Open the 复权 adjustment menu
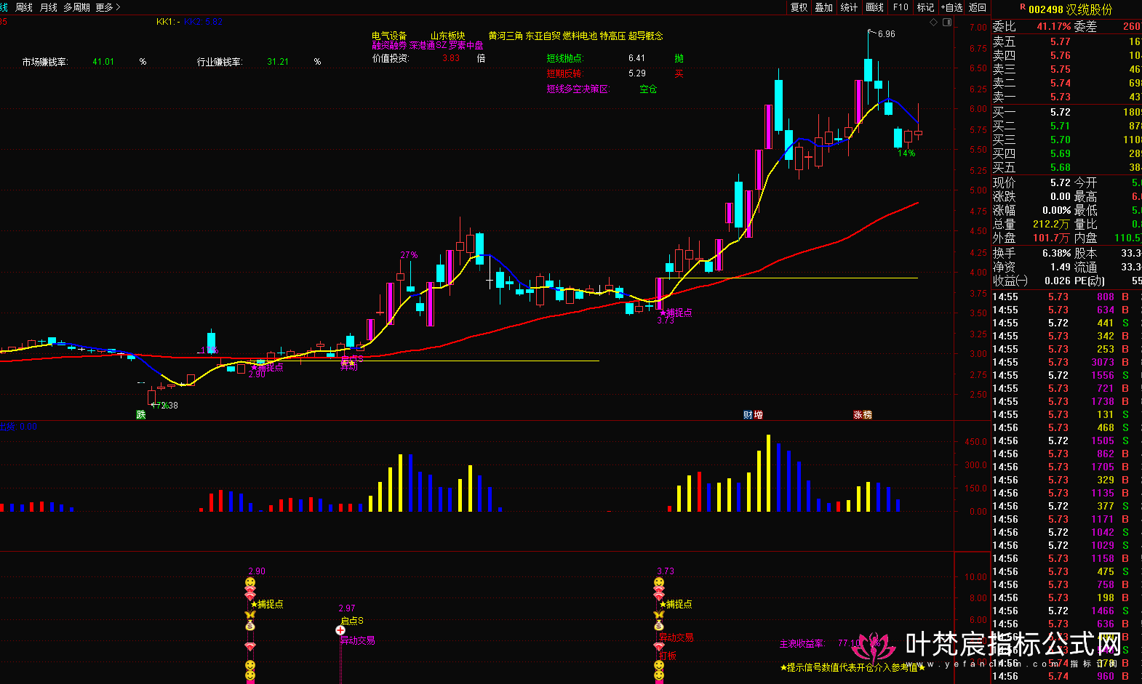This screenshot has height=684, width=1142. coord(799,7)
